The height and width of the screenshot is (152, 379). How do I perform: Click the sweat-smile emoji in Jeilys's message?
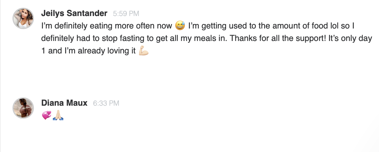coord(180,26)
